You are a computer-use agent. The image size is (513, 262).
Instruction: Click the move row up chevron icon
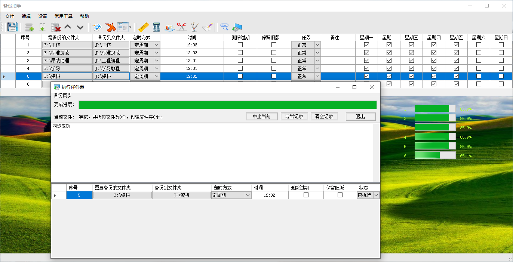[x=68, y=27]
